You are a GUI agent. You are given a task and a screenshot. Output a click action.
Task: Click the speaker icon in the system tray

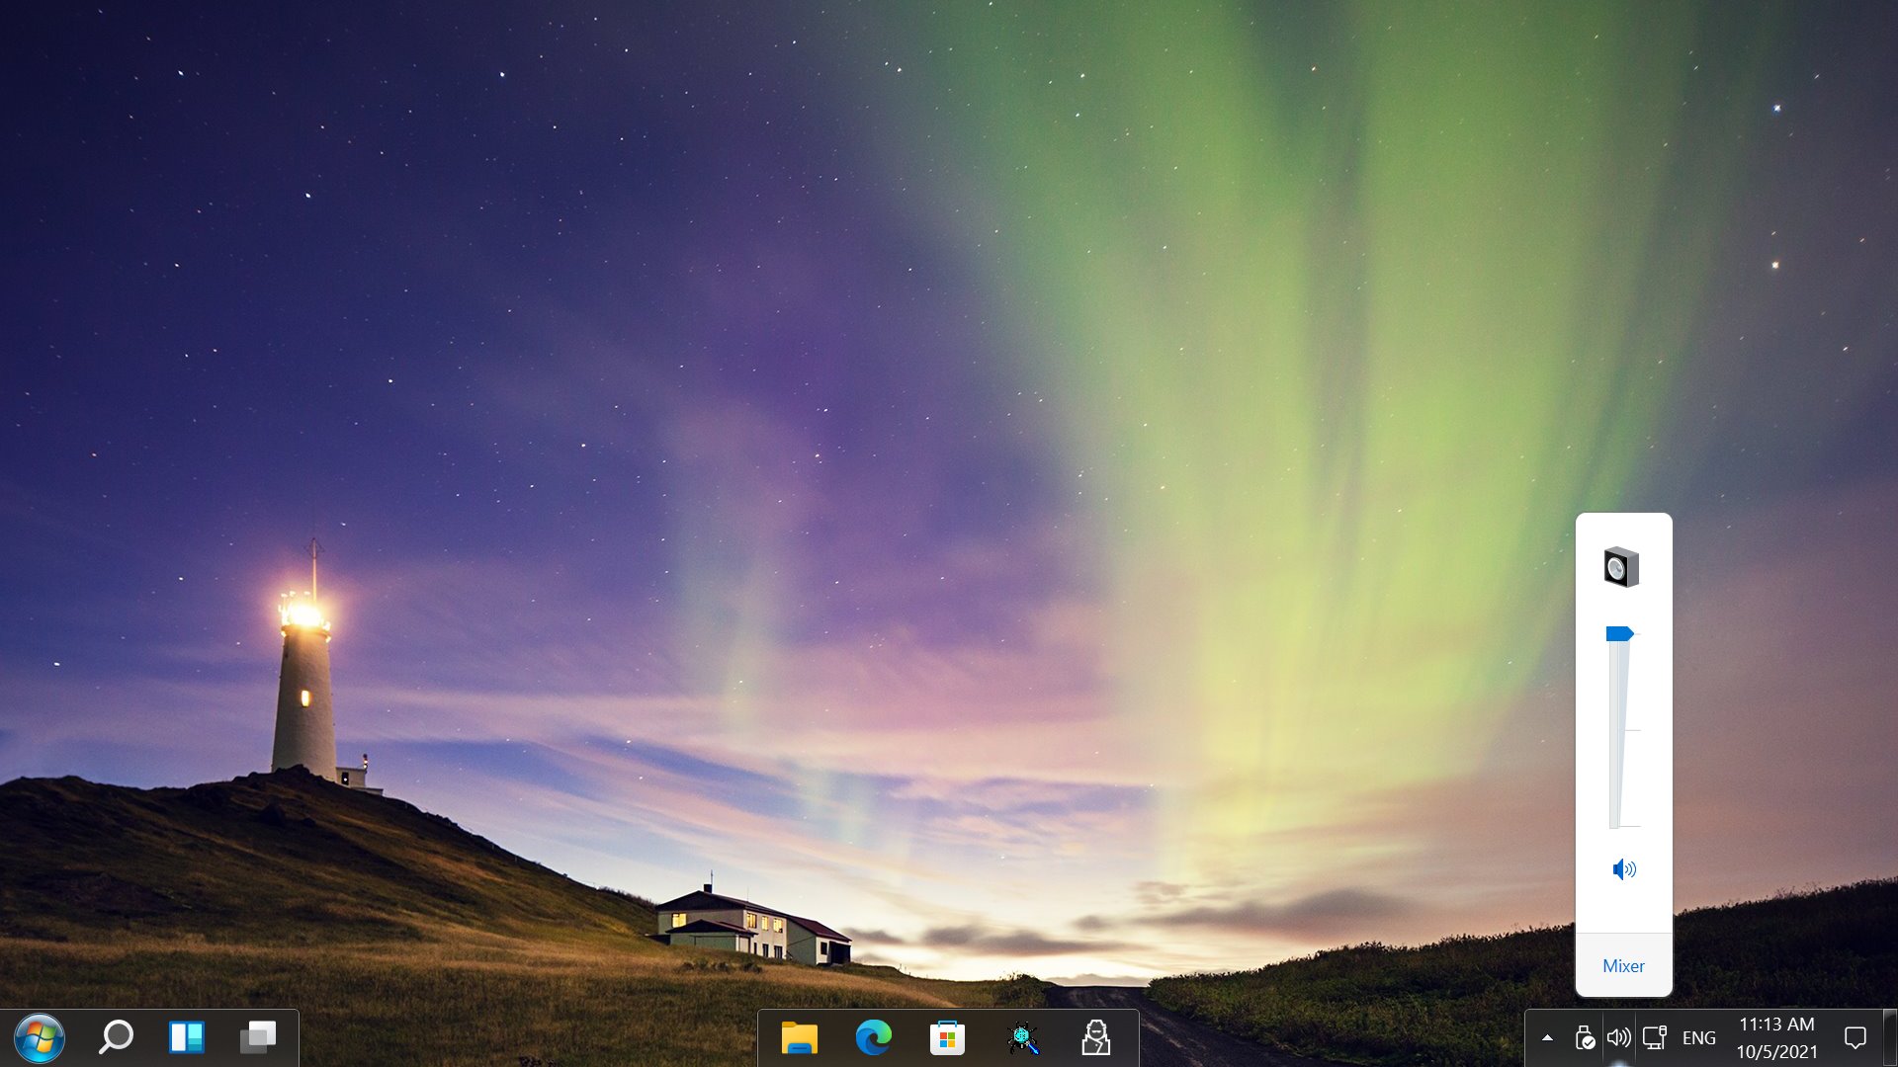[x=1619, y=1037]
